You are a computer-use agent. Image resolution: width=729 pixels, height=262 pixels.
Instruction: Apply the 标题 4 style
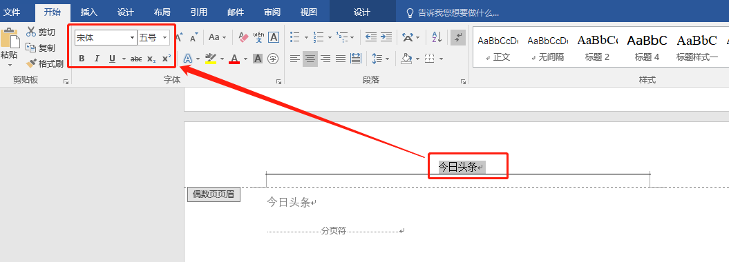pyautogui.click(x=647, y=48)
